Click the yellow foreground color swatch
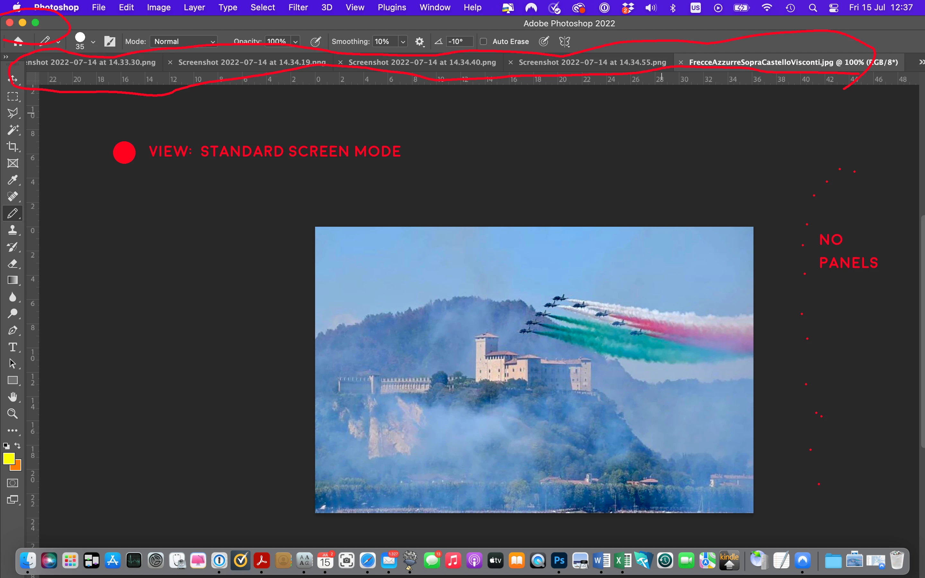 coord(8,458)
